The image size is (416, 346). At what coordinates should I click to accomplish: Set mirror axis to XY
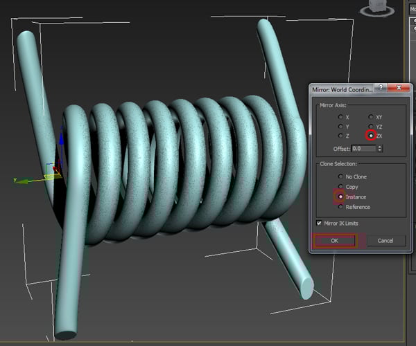click(x=371, y=117)
